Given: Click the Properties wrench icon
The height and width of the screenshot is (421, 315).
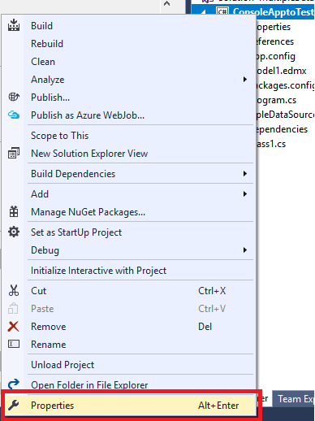Looking at the screenshot, I should pos(14,406).
